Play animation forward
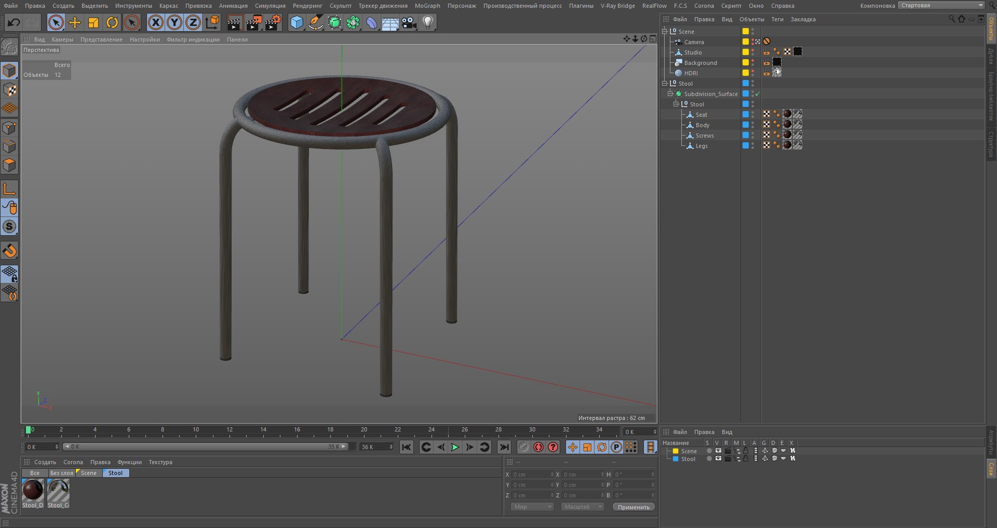 point(455,447)
